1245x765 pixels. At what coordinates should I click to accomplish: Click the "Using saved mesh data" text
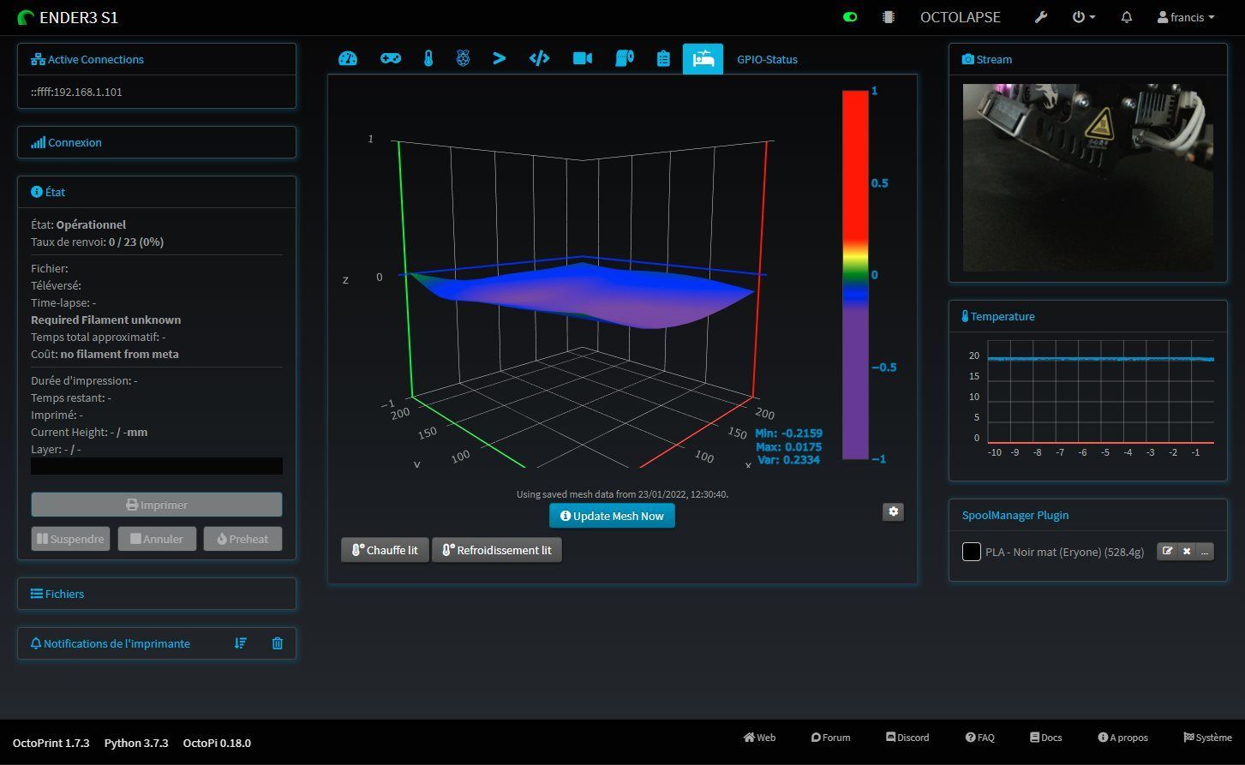[622, 493]
